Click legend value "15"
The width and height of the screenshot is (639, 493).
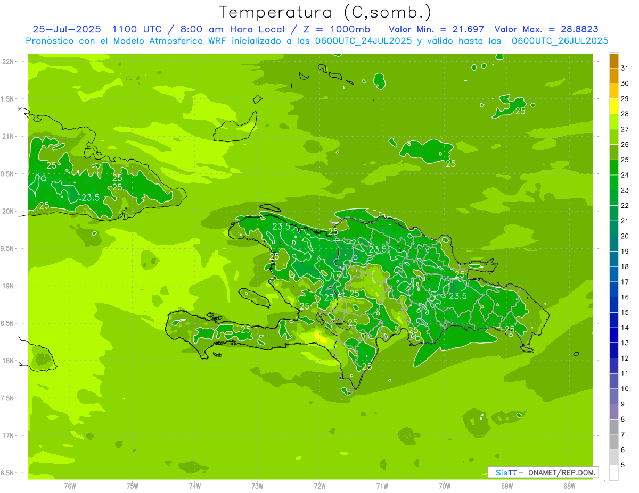coord(625,313)
